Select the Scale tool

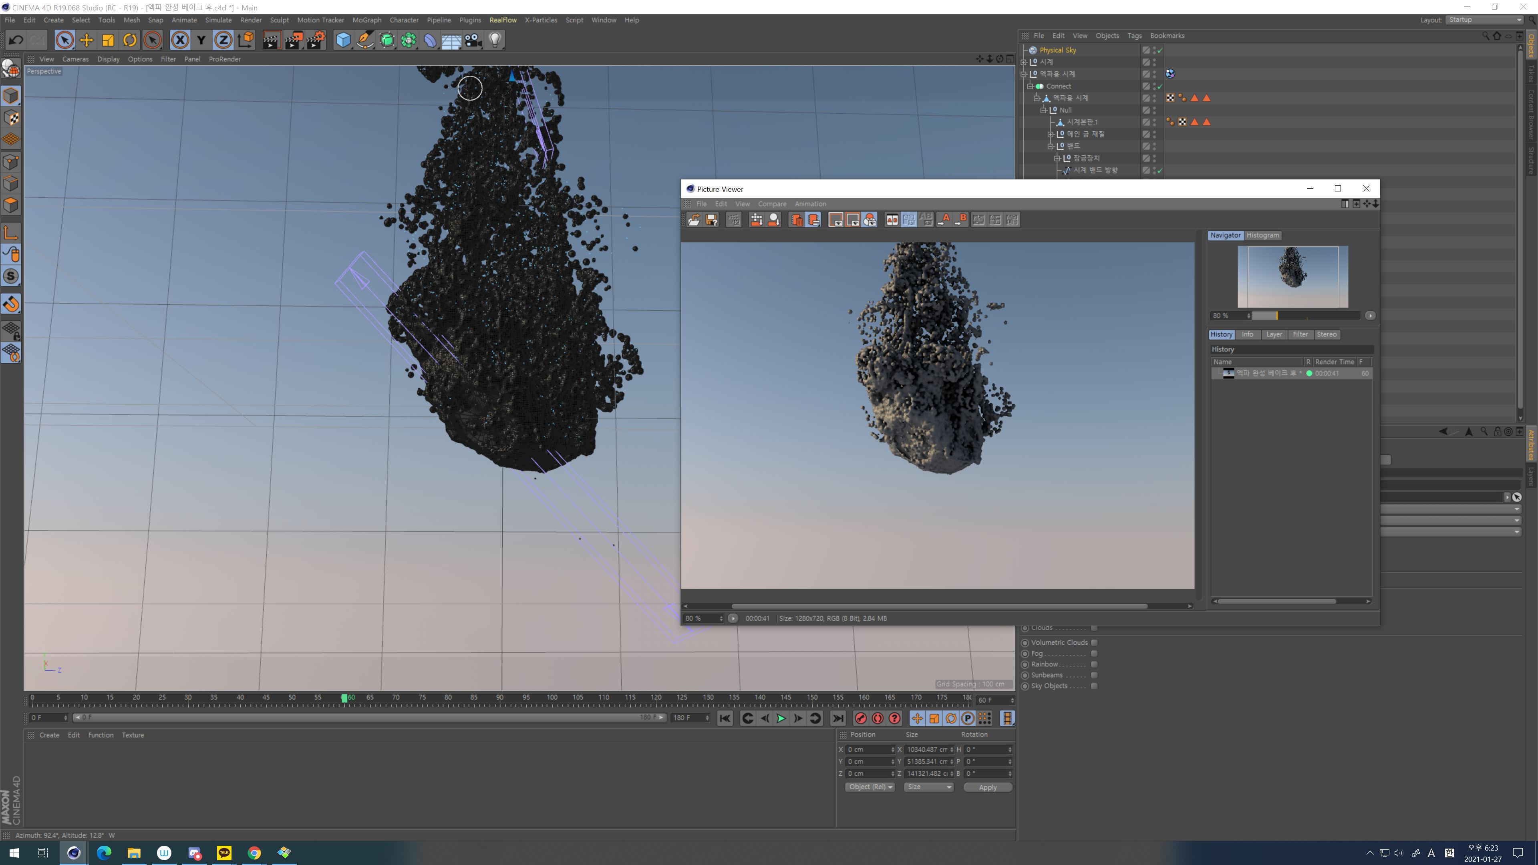[108, 40]
